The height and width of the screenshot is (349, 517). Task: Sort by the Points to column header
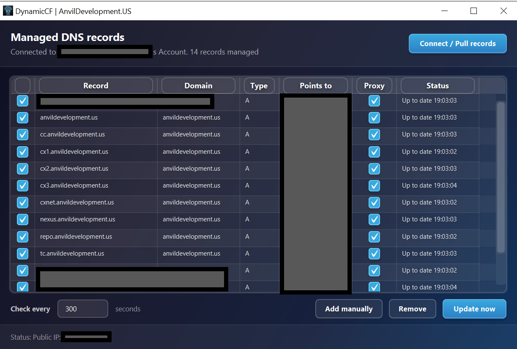click(x=316, y=85)
